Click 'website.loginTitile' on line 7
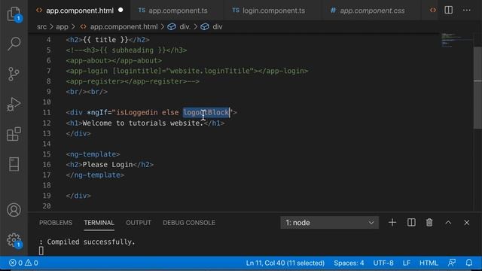This screenshot has width=482, height=271. click(x=210, y=71)
